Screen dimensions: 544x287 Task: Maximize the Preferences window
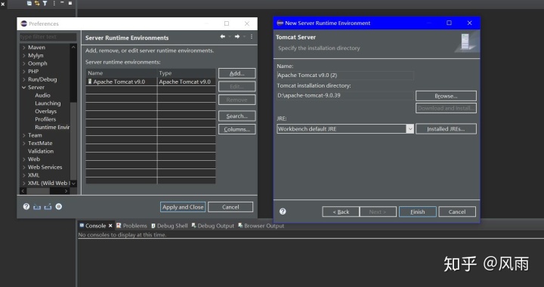pos(227,23)
